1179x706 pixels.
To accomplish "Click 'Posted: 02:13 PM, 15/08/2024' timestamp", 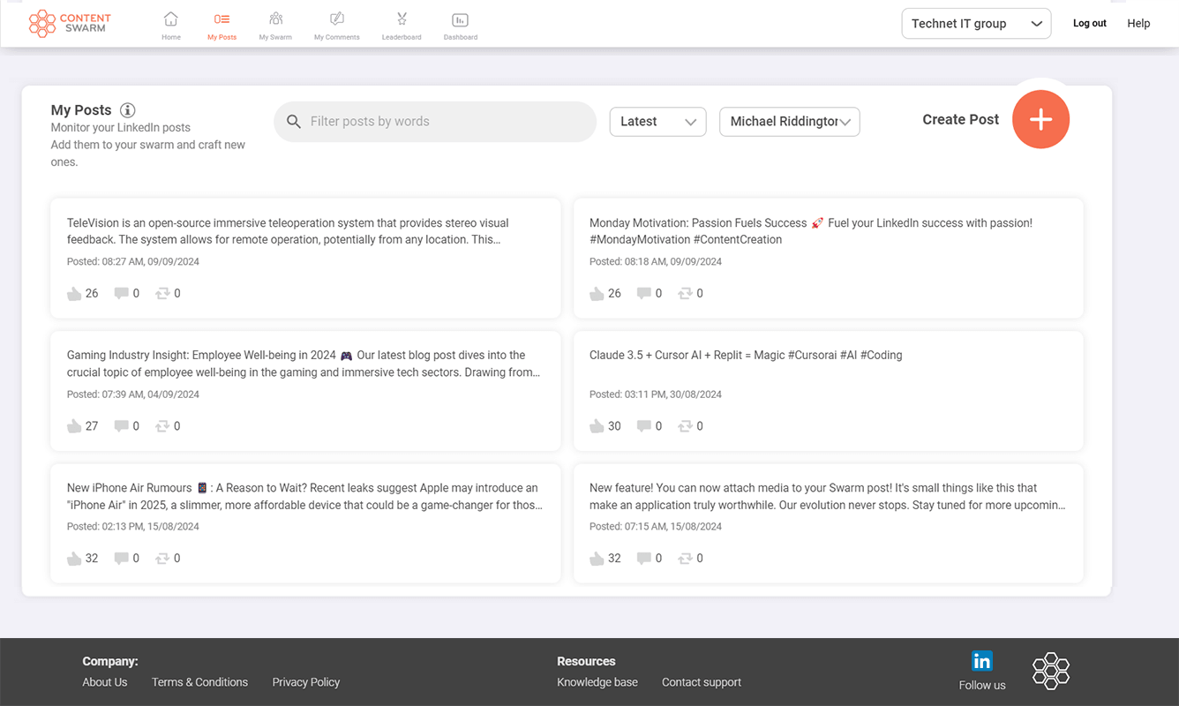I will (133, 527).
